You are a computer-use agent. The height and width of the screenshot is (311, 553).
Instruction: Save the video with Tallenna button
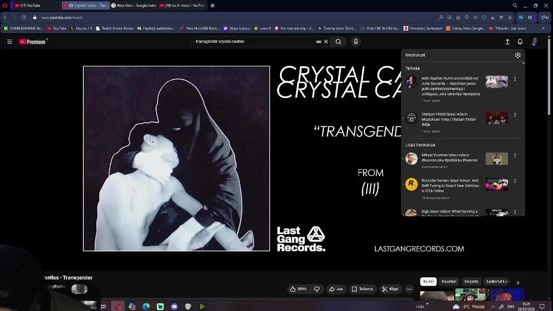(362, 289)
